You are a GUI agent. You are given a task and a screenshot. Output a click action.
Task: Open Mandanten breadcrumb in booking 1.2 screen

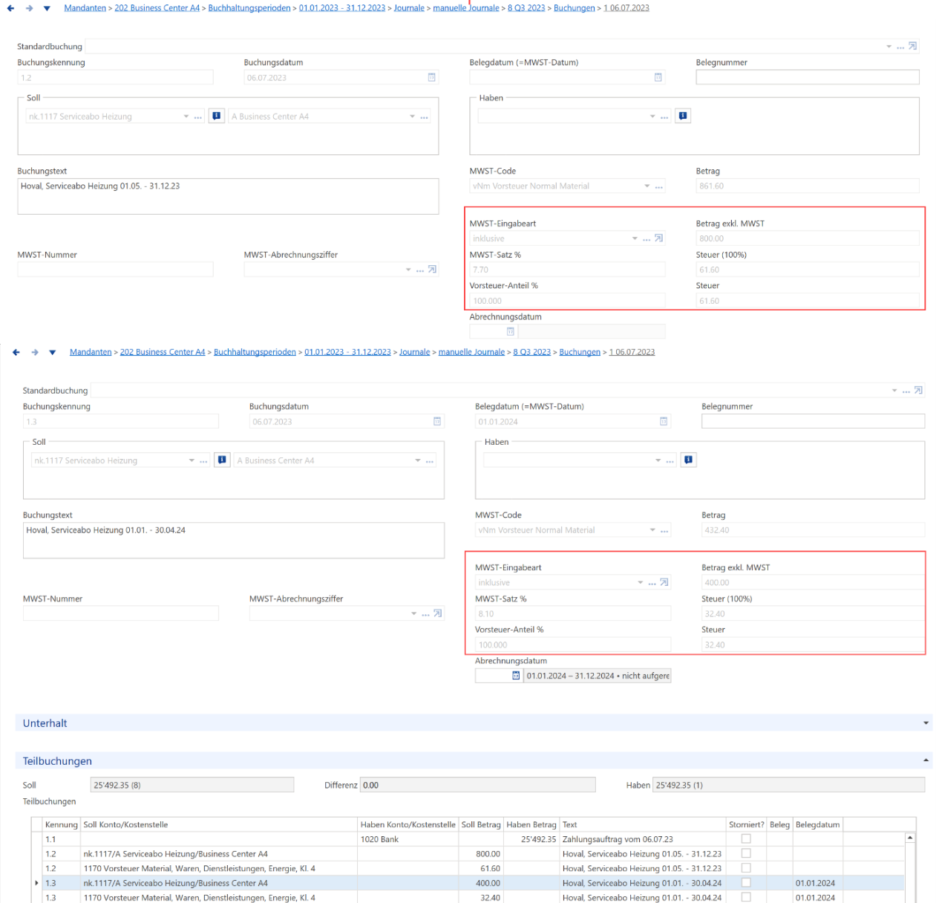(85, 8)
